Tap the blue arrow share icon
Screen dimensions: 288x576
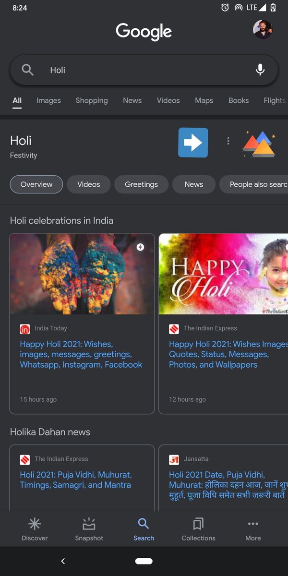[193, 143]
